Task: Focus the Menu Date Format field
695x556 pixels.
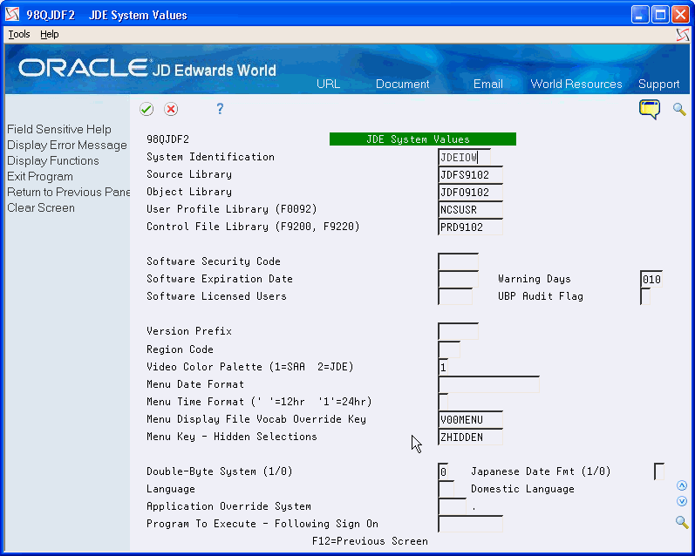Action: pyautogui.click(x=488, y=384)
